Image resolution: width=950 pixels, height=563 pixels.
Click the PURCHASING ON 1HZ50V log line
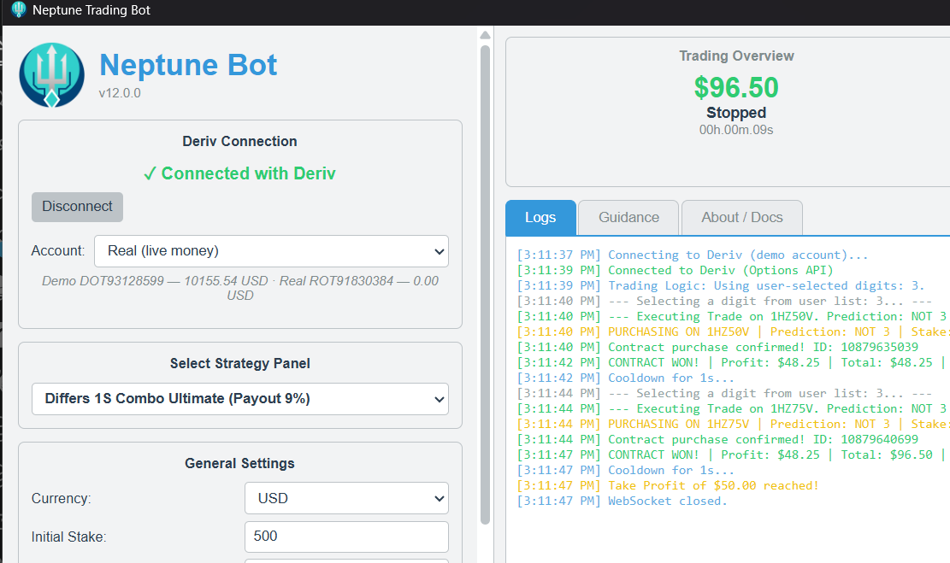coord(733,331)
